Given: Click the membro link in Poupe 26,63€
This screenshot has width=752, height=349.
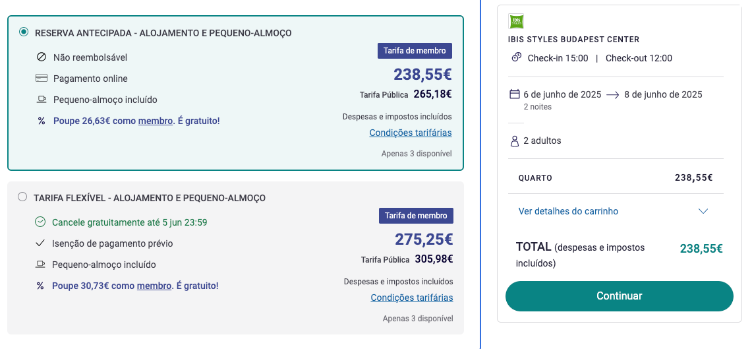Looking at the screenshot, I should click(156, 121).
